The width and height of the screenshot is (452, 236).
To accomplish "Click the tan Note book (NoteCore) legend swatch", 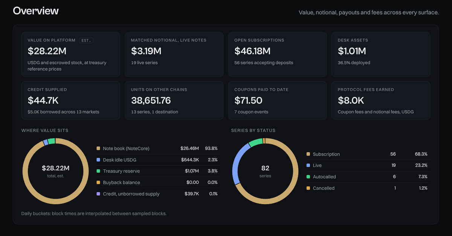I will (x=98, y=148).
